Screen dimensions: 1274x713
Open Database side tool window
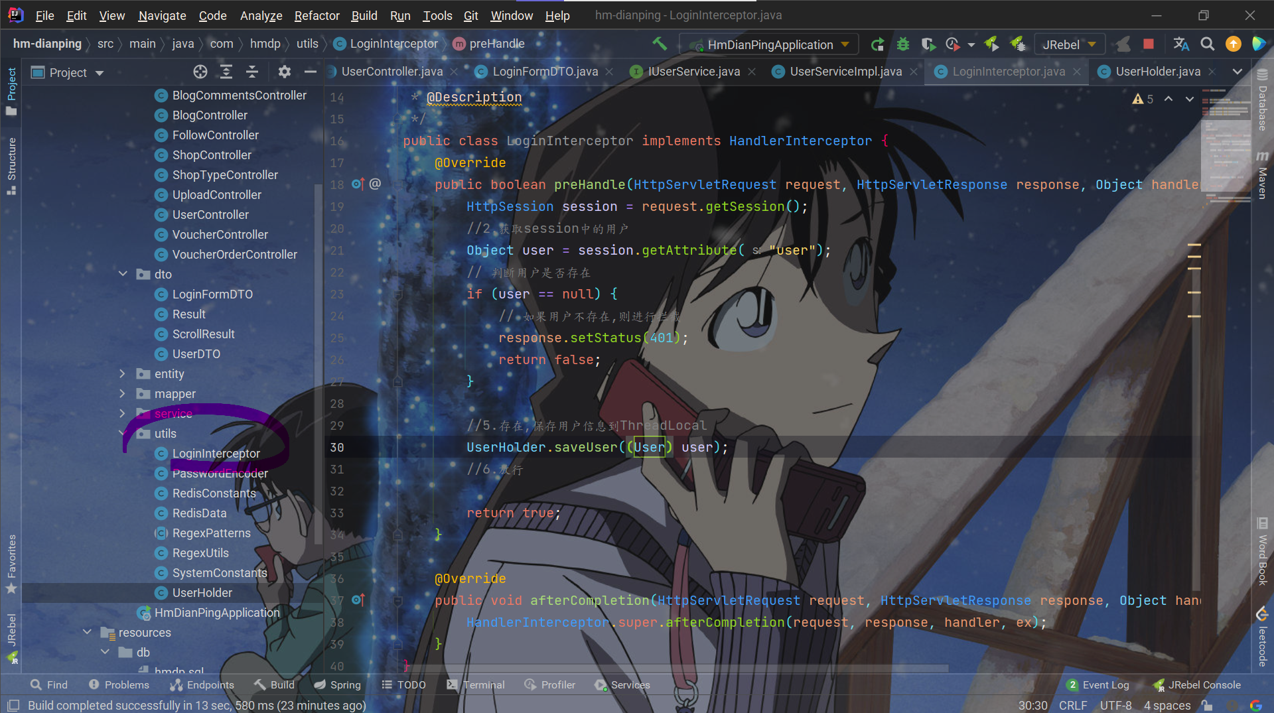pyautogui.click(x=1262, y=99)
